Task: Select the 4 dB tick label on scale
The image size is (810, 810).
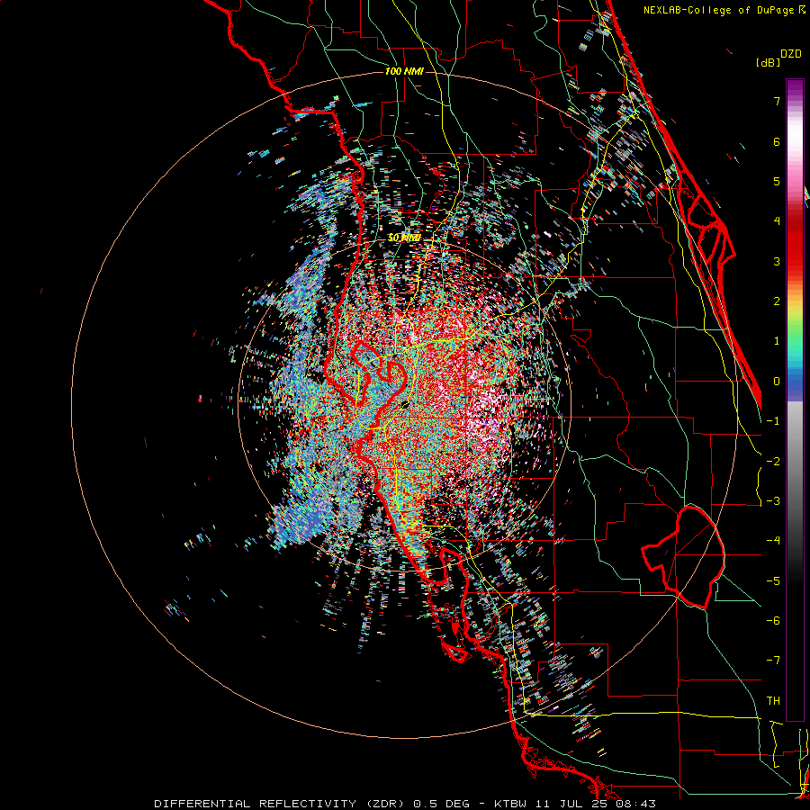Action: (x=777, y=221)
